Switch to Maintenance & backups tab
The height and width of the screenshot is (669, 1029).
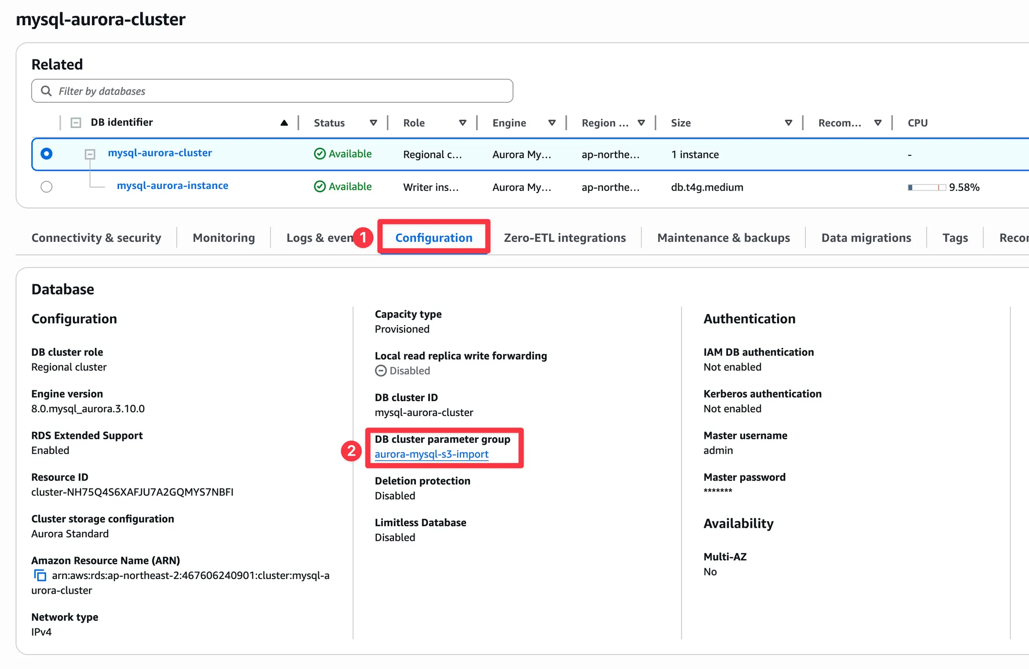click(x=723, y=238)
